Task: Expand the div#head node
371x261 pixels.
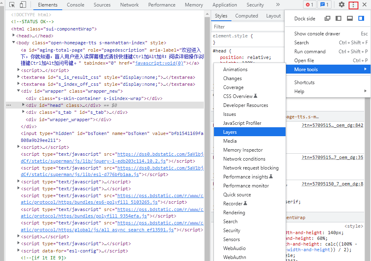Action: point(23,105)
